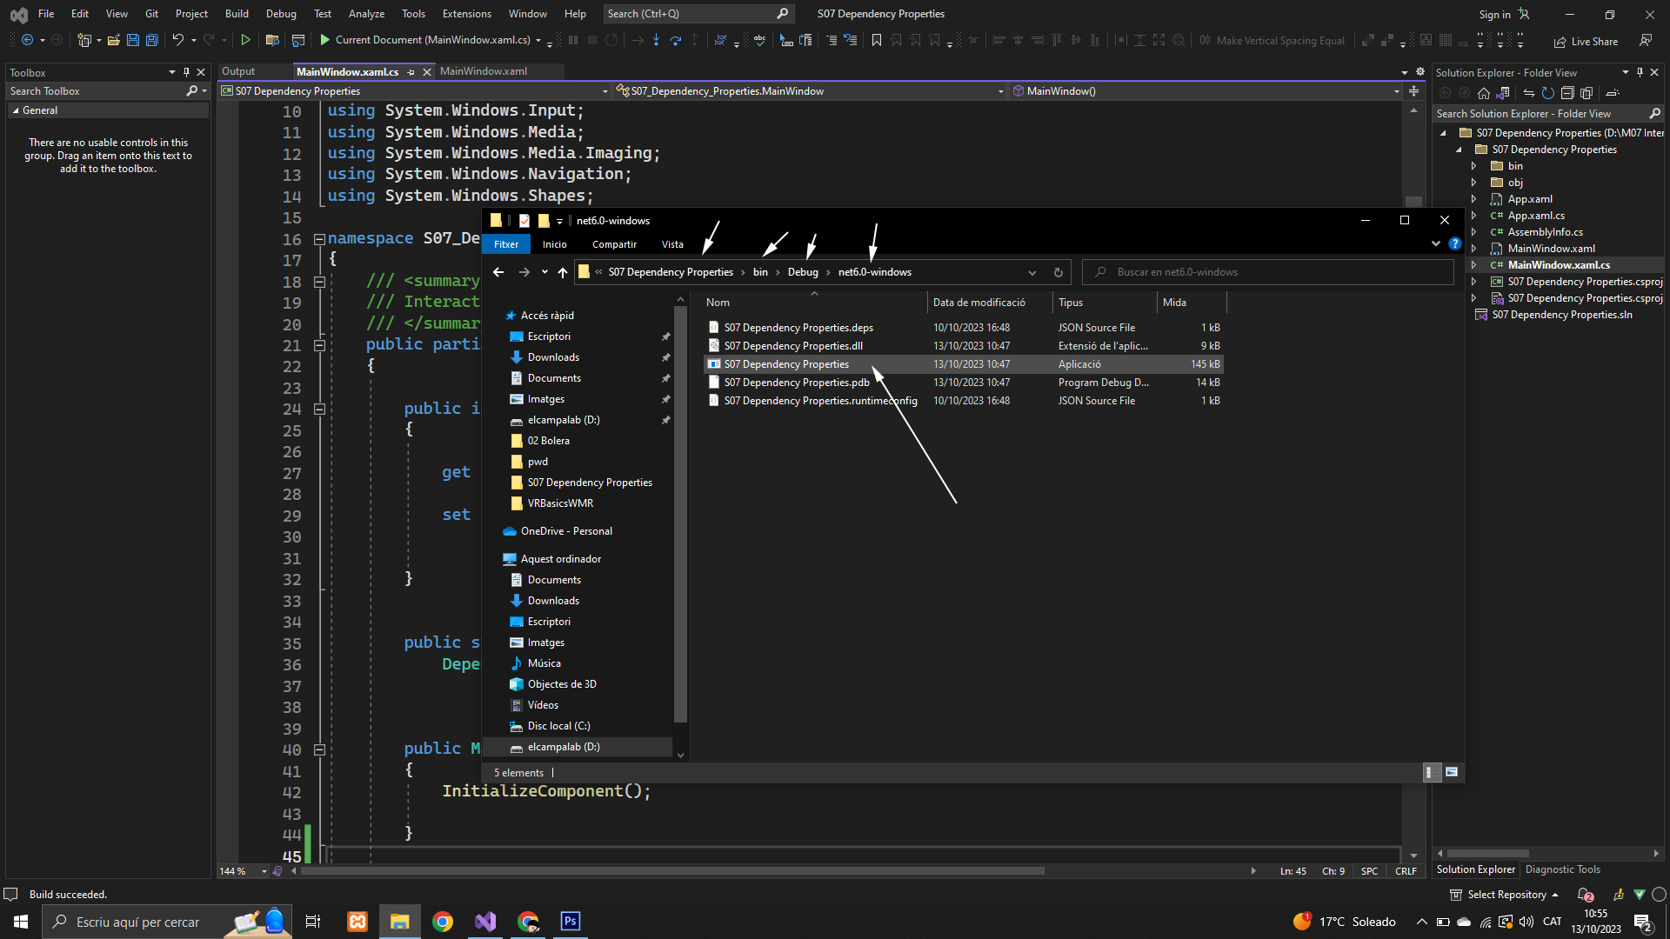Click Collapse All in Solution Explorer
This screenshot has height=939, width=1670.
[x=1567, y=93]
